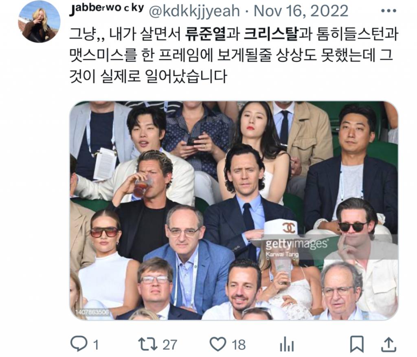Open the three-dot more options menu
This screenshot has height=357, width=417.
[388, 11]
